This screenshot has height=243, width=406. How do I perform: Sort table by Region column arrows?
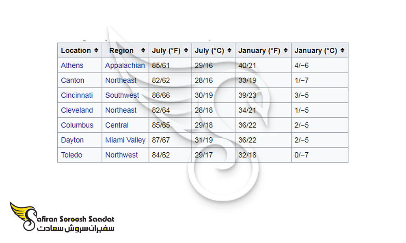[143, 50]
